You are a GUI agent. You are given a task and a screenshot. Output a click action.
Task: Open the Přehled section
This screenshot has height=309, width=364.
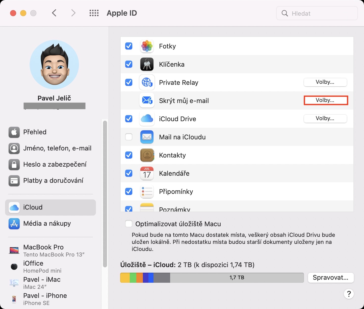(x=50, y=132)
